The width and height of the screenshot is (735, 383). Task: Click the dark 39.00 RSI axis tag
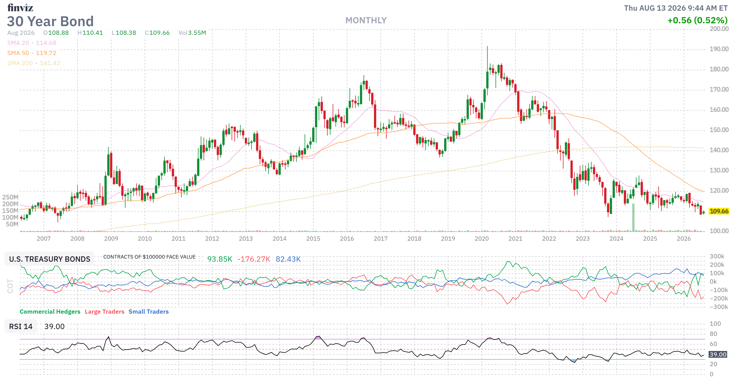point(718,354)
